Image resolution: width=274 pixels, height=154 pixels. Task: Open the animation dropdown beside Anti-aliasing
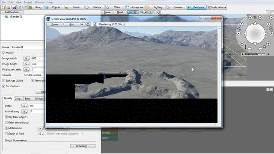click(x=24, y=111)
